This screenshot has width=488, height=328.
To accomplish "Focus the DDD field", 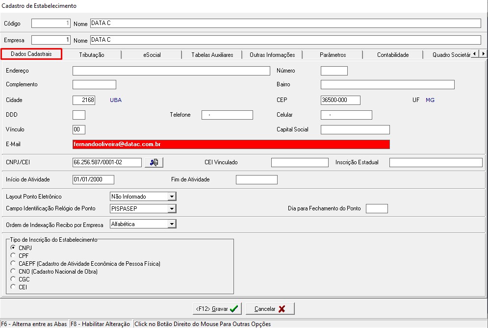I will coord(79,115).
